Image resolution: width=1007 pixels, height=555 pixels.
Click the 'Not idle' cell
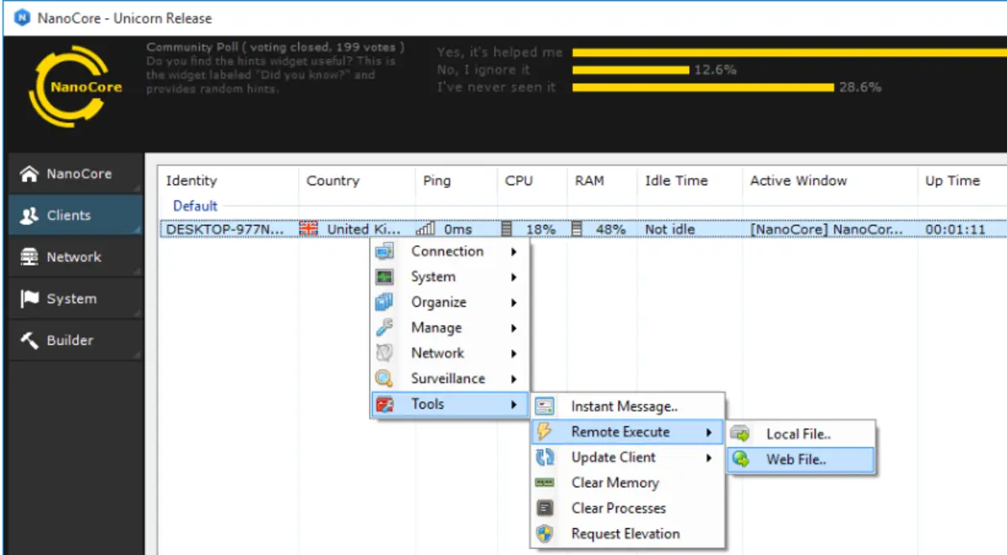(x=670, y=229)
